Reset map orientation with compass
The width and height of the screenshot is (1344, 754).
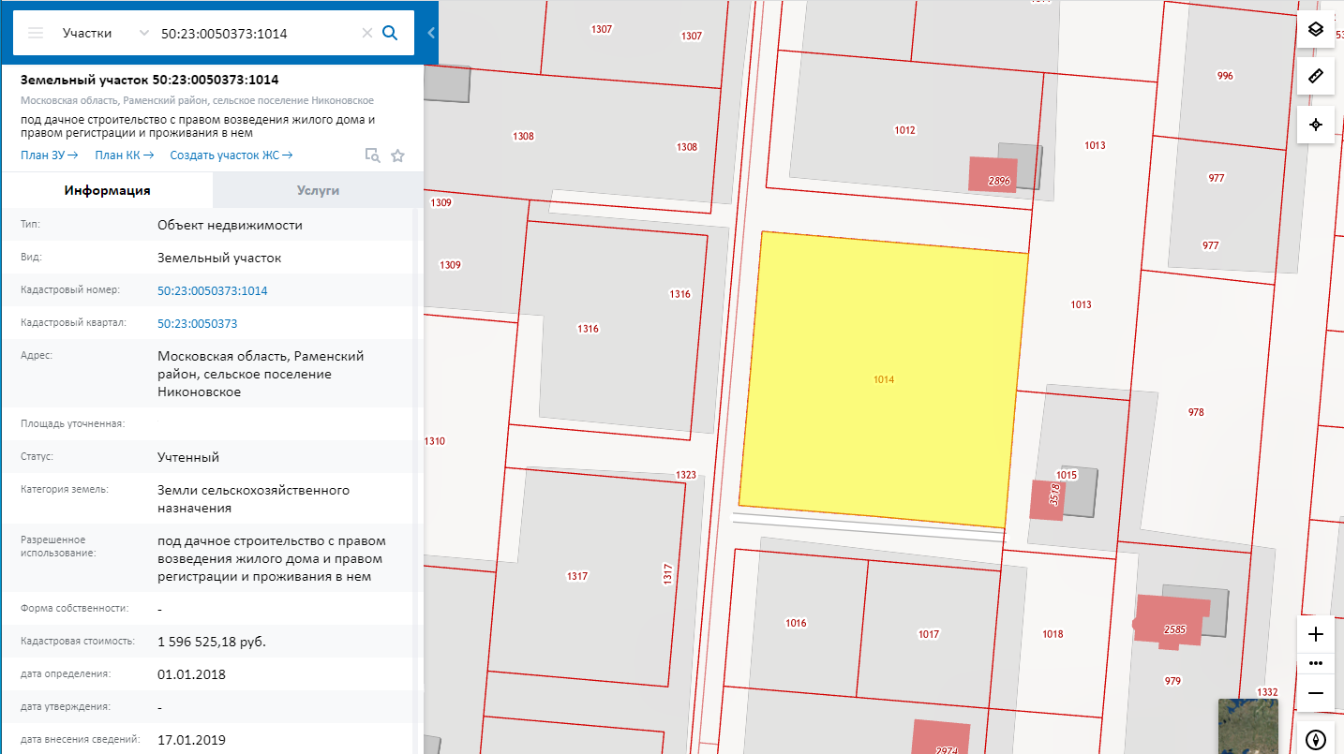coord(1315,739)
